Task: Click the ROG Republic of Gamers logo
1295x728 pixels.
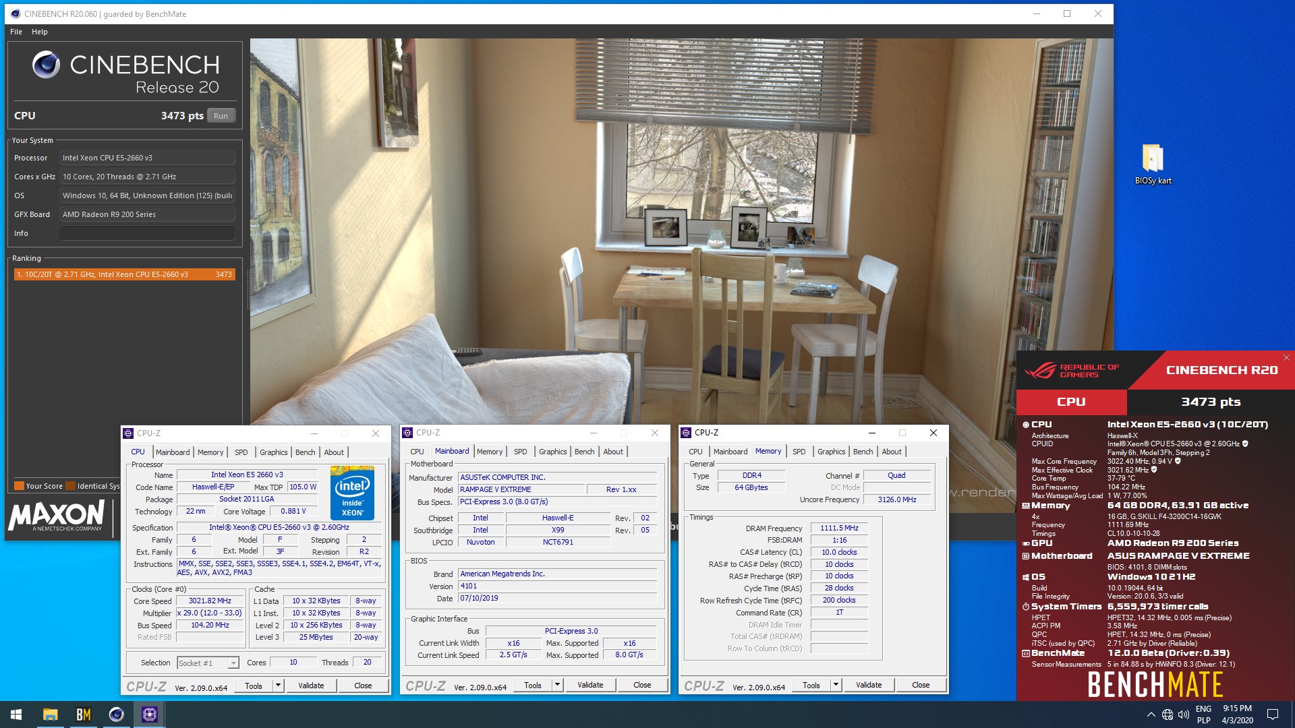Action: click(x=1072, y=371)
